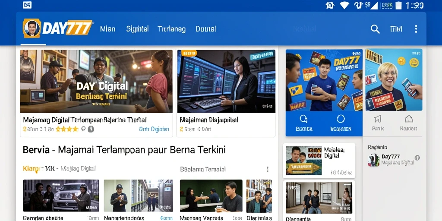Open the blonde woman promo image
The image size is (442, 221).
point(394,80)
